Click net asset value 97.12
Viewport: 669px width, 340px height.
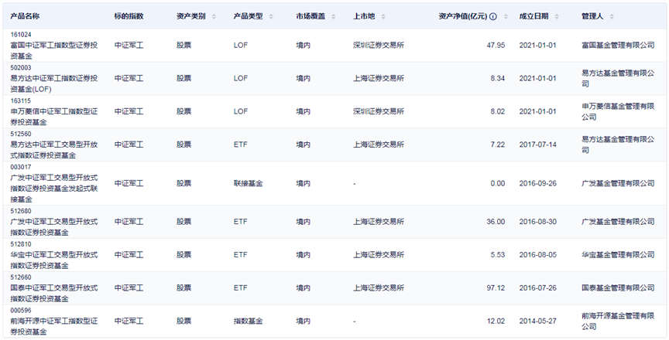point(496,288)
